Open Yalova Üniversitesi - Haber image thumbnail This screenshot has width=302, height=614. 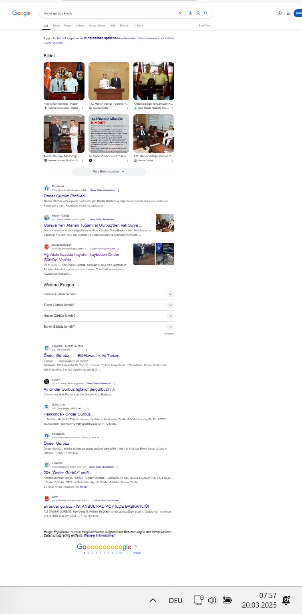coord(64,81)
